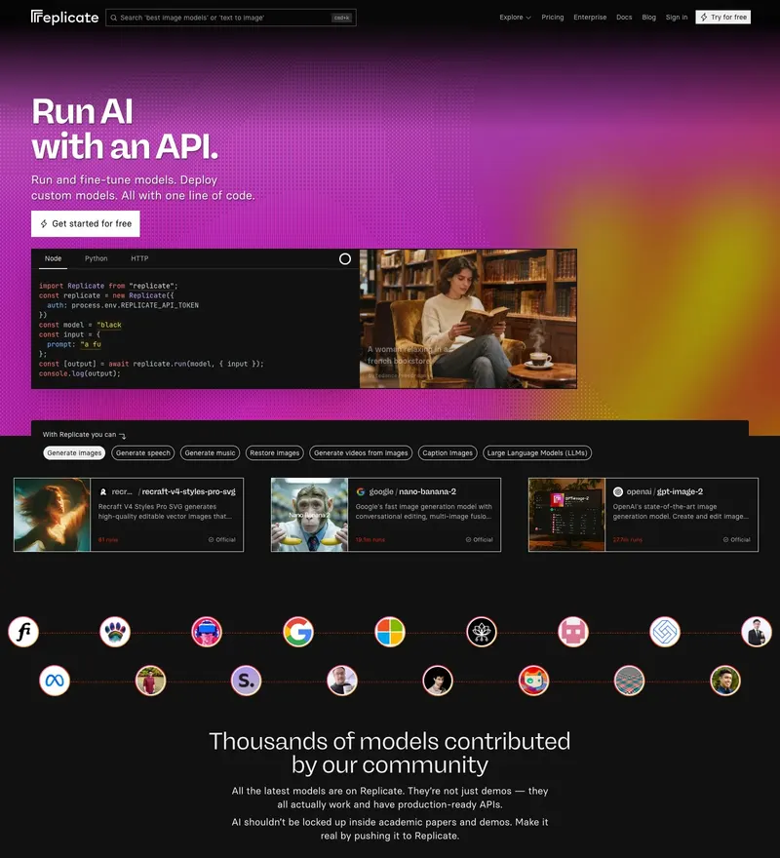This screenshot has width=780, height=858.
Task: Open the glasses-wearing man avatar
Action: pyautogui.click(x=342, y=681)
